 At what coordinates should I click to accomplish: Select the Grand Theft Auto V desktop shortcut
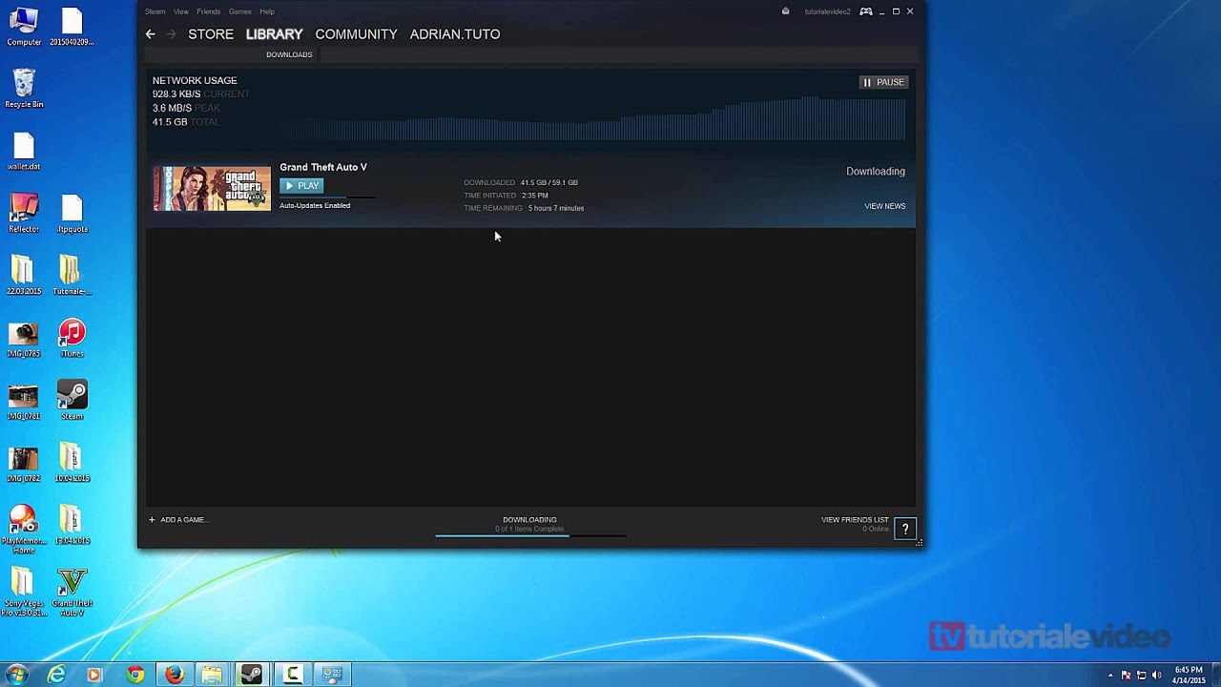(72, 593)
